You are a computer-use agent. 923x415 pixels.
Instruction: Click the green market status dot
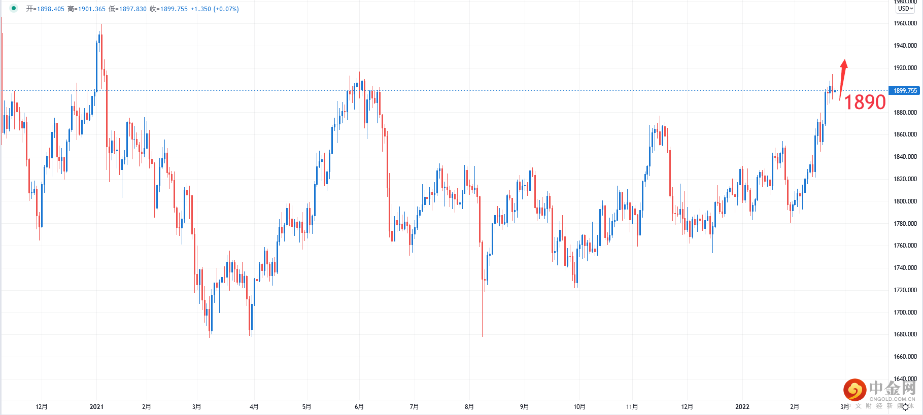click(14, 8)
